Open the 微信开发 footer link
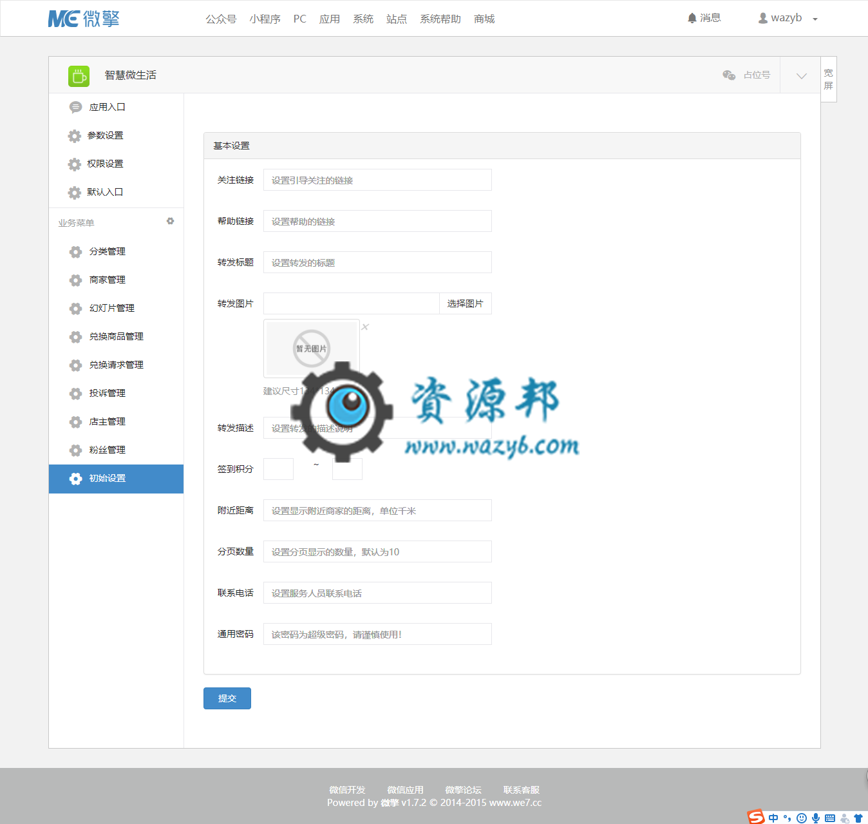868x824 pixels. pyautogui.click(x=348, y=790)
